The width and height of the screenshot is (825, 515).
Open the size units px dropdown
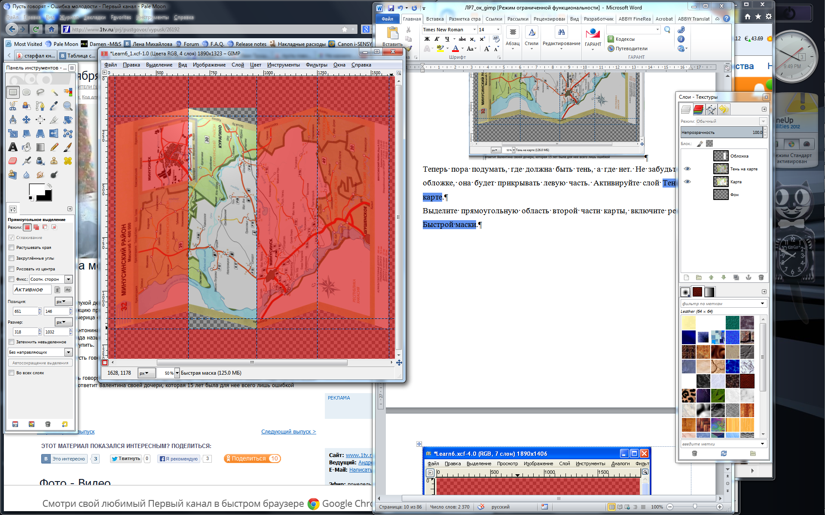click(x=64, y=322)
